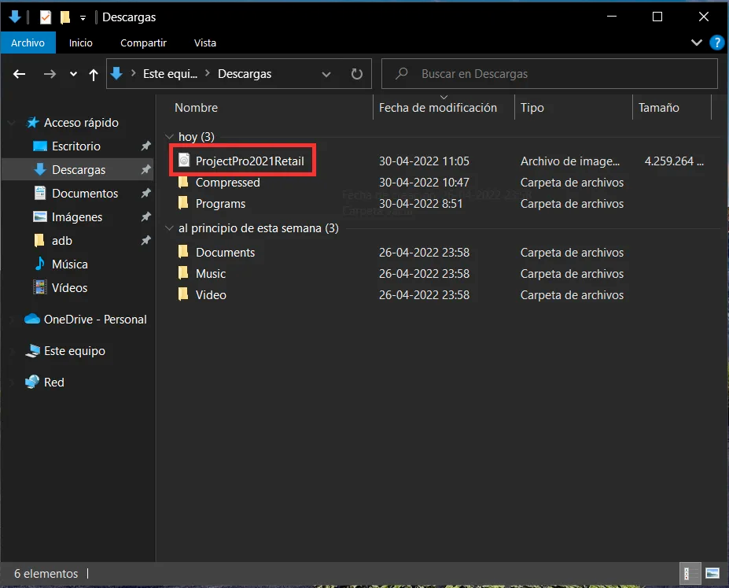Collapse the 'hoy (3)' group
This screenshot has height=588, width=729.
[169, 137]
